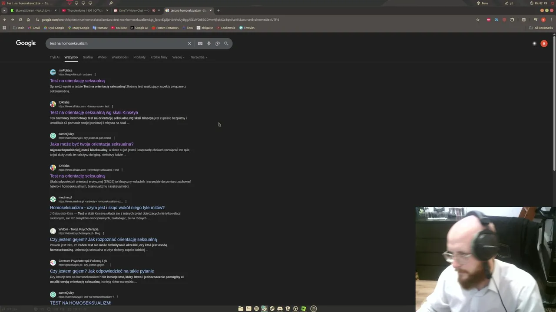556x312 pixels.
Task: Open the Extensions puzzle menu
Action: [512, 19]
